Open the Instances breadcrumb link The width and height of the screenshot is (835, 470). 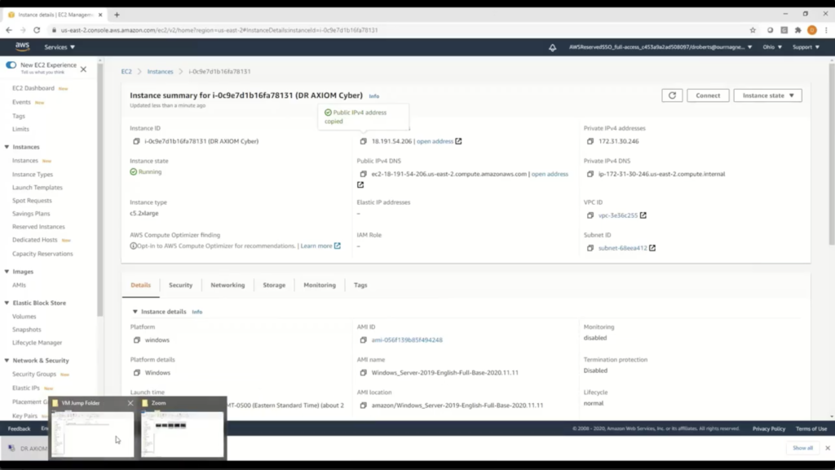[x=161, y=72]
